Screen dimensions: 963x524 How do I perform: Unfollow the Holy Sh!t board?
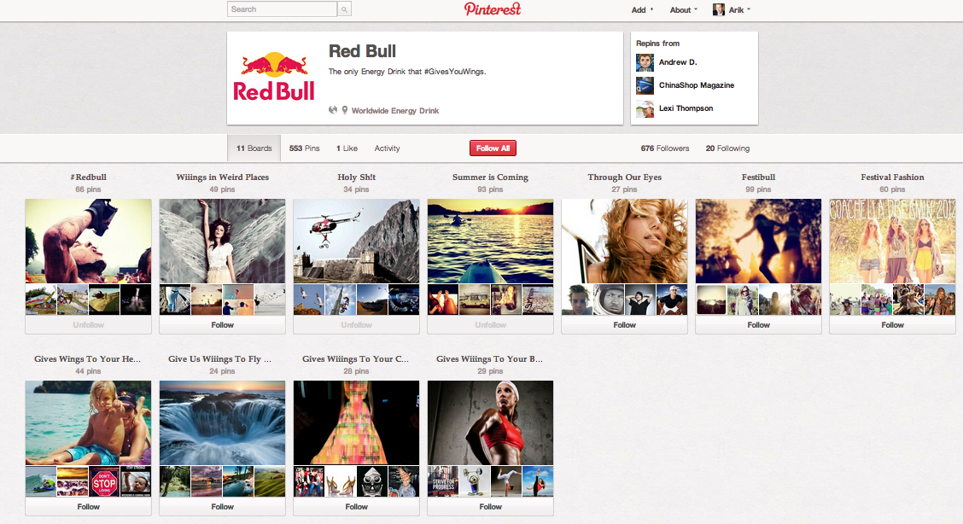coord(356,324)
